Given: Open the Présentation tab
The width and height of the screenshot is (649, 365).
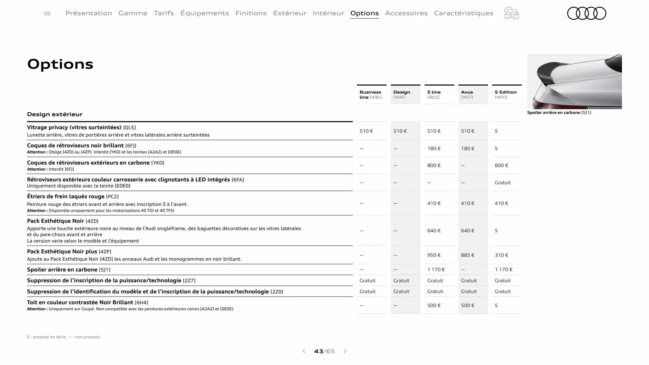Looking at the screenshot, I should pyautogui.click(x=89, y=13).
